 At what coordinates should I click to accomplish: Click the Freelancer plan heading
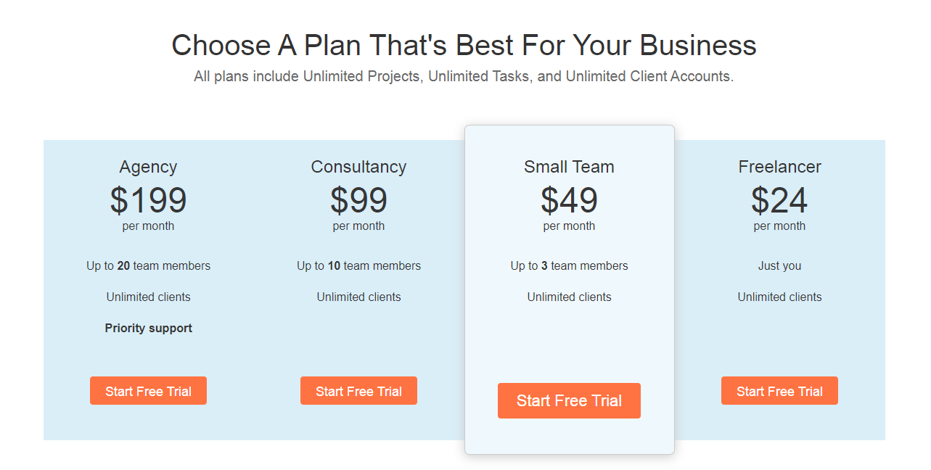(779, 167)
